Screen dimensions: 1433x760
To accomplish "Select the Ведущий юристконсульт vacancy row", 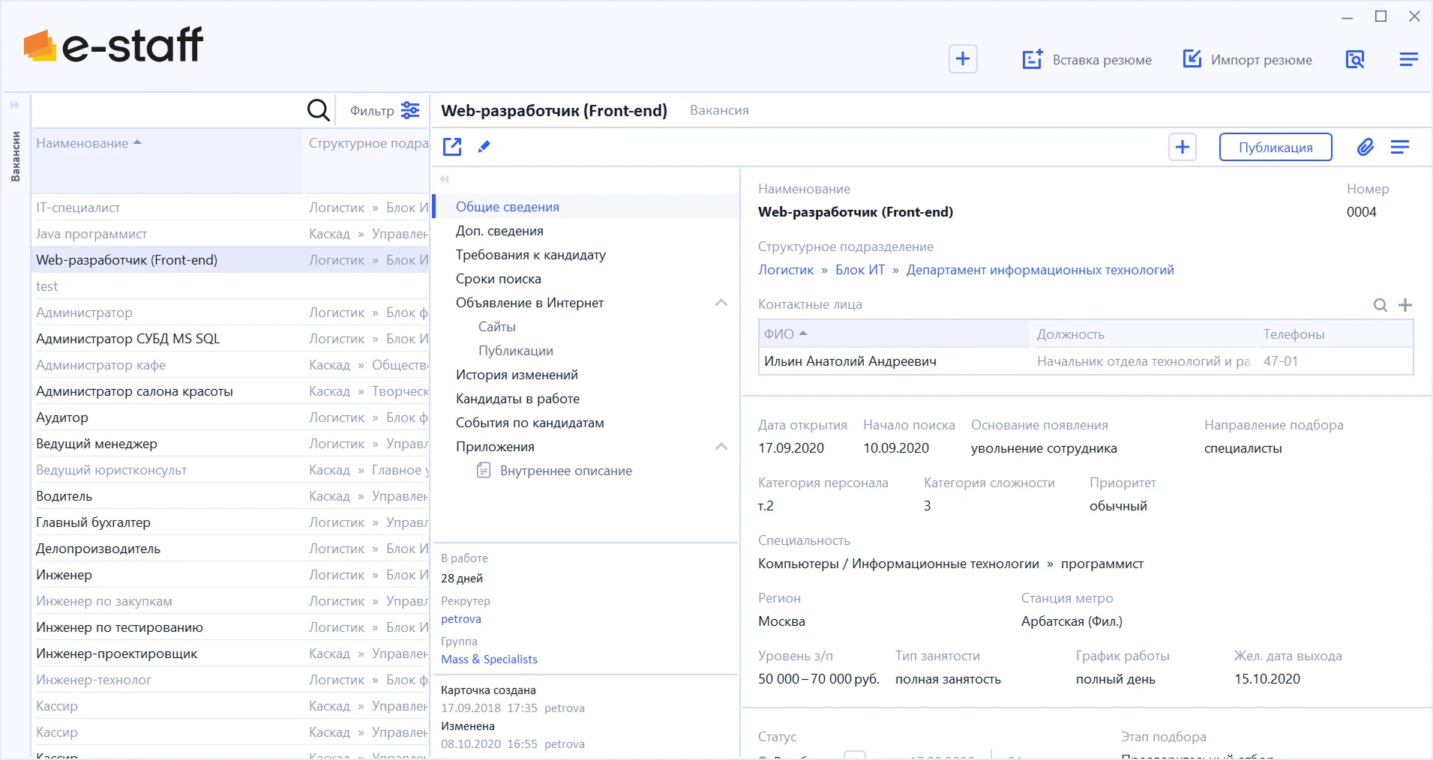I will 230,470.
